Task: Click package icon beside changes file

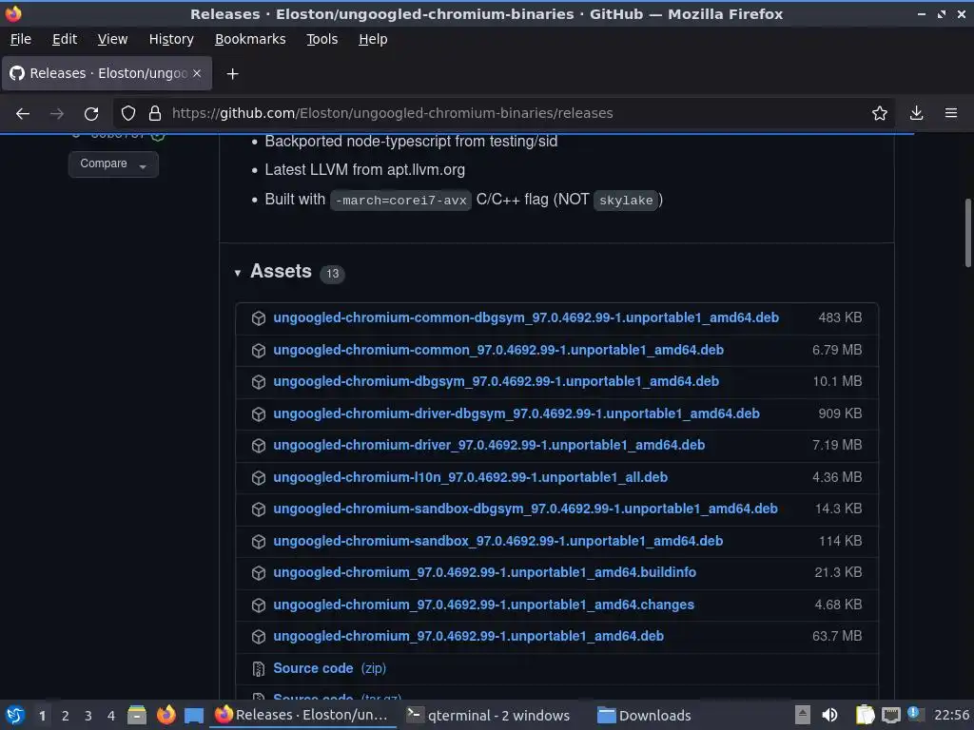Action: click(x=259, y=605)
